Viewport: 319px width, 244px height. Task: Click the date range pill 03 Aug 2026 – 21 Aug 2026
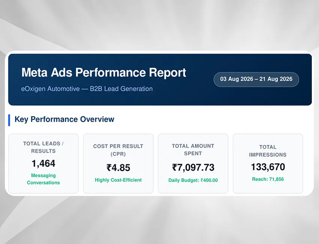pyautogui.click(x=256, y=79)
